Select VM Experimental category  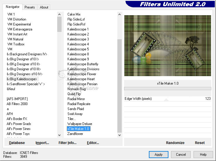click(x=19, y=24)
